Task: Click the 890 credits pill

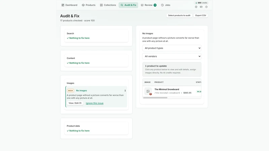Action: click(201, 3)
